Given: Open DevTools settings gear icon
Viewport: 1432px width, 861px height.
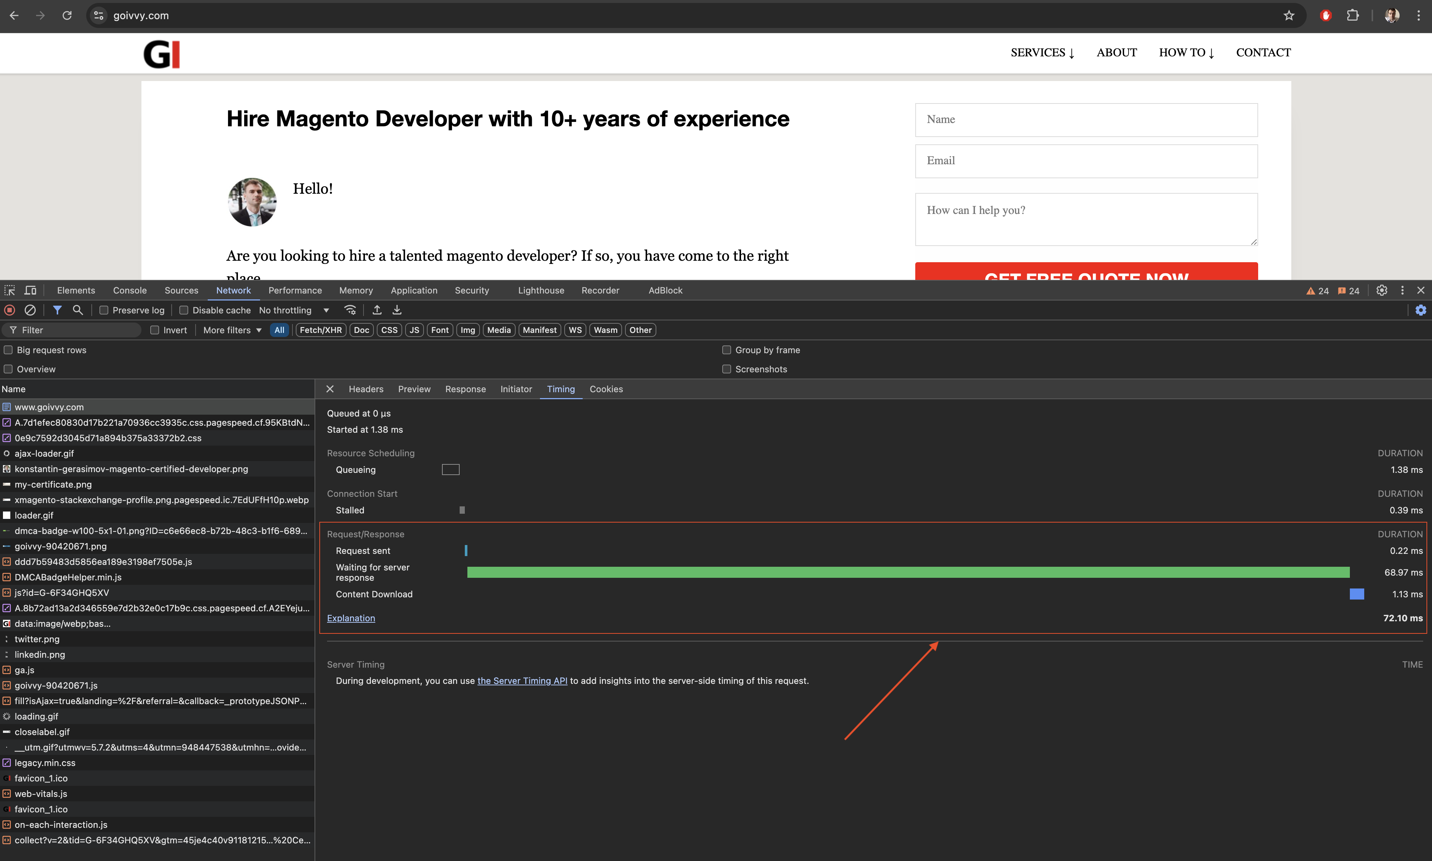Looking at the screenshot, I should [x=1382, y=290].
